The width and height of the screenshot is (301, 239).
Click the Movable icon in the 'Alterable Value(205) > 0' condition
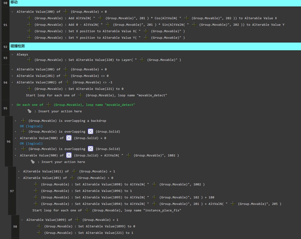coord(72,178)
